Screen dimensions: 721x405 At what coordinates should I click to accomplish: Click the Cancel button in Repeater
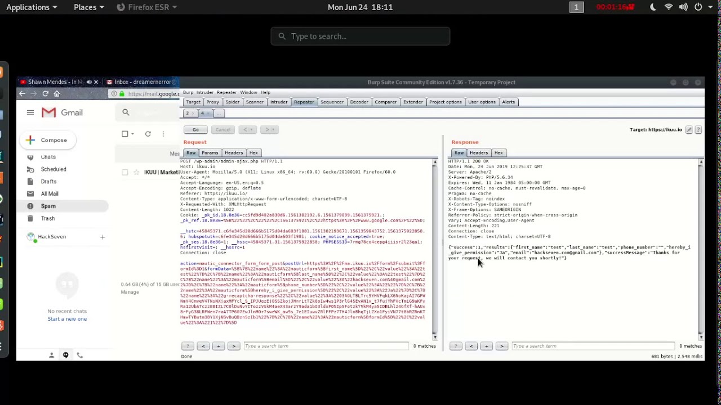tap(222, 130)
